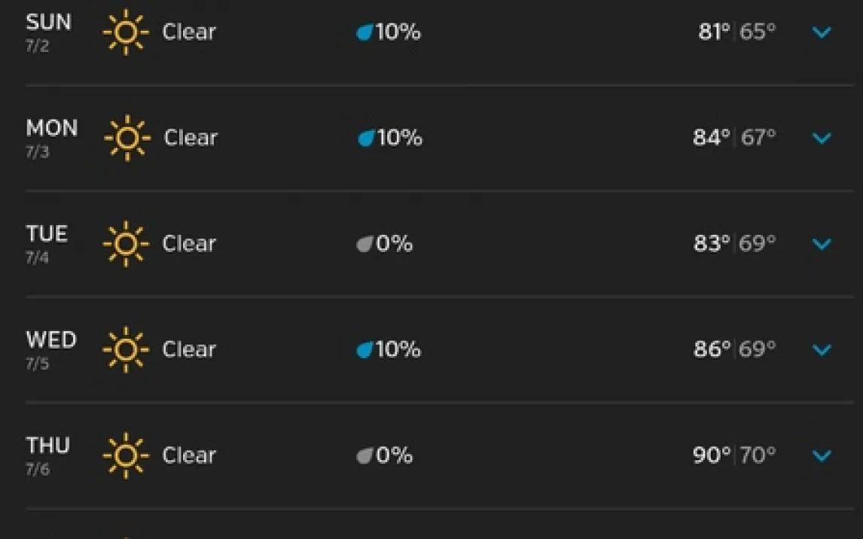Click the sun icon for Tuesday
Viewport: 863px width, 539px height.
[x=125, y=244]
